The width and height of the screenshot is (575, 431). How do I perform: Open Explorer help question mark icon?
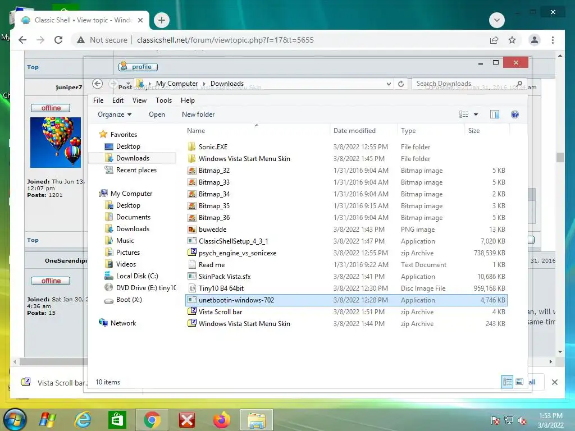[514, 114]
